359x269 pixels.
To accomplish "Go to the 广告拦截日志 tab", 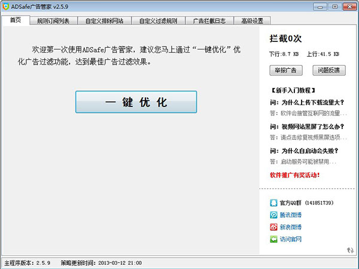I will tap(209, 21).
